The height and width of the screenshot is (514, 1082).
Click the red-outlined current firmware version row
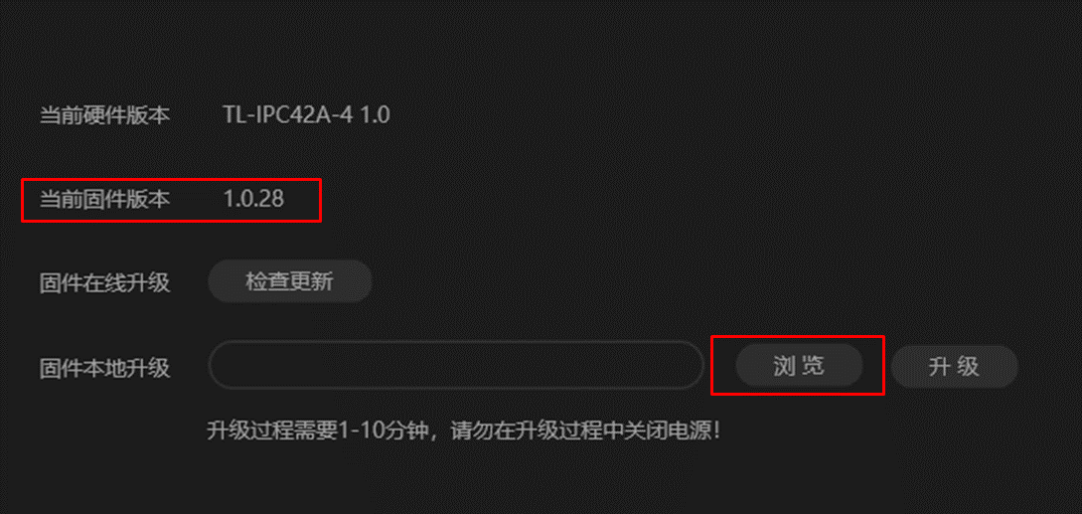pyautogui.click(x=171, y=201)
